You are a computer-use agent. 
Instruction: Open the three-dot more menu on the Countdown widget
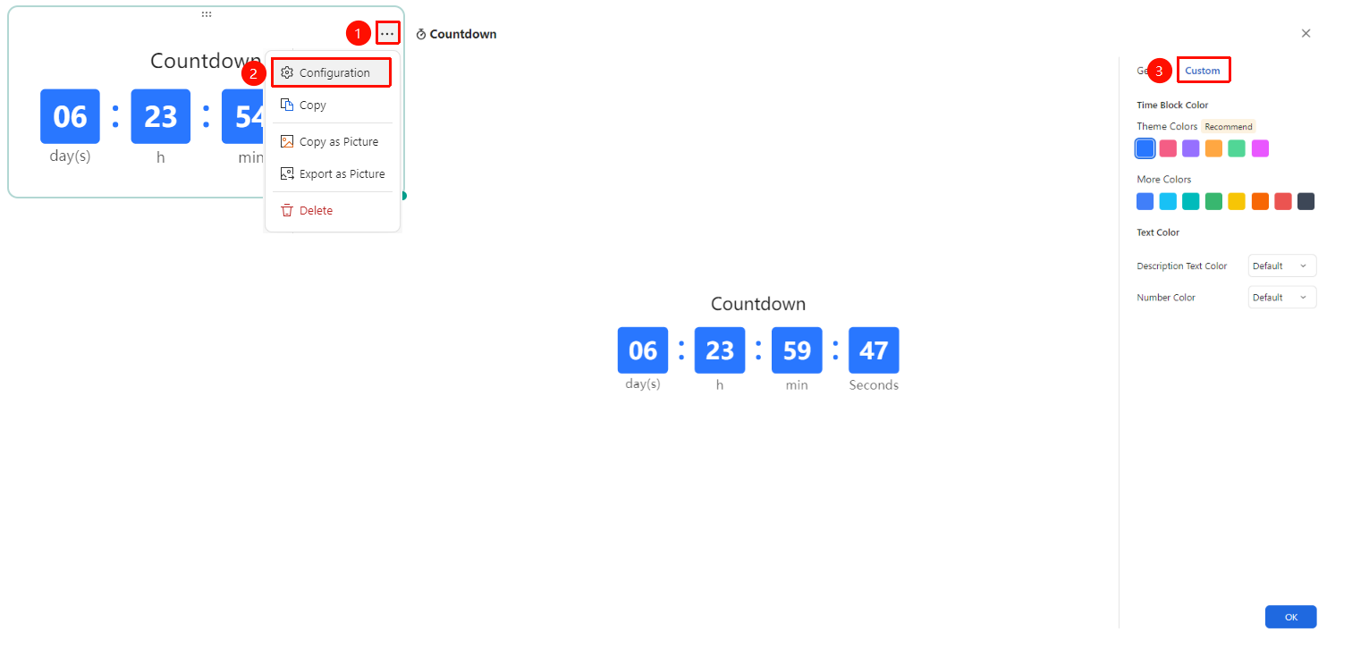tap(387, 34)
